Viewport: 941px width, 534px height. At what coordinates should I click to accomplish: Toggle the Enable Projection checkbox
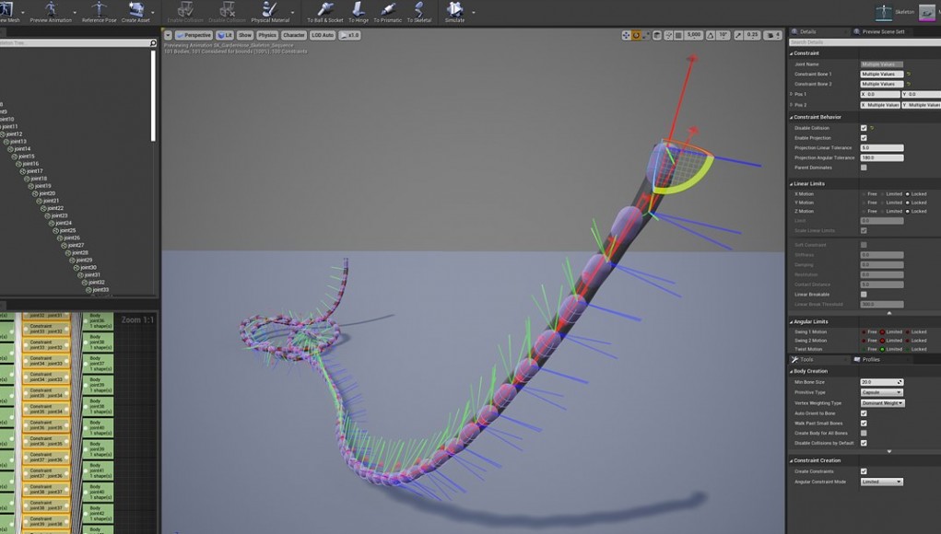pyautogui.click(x=864, y=138)
